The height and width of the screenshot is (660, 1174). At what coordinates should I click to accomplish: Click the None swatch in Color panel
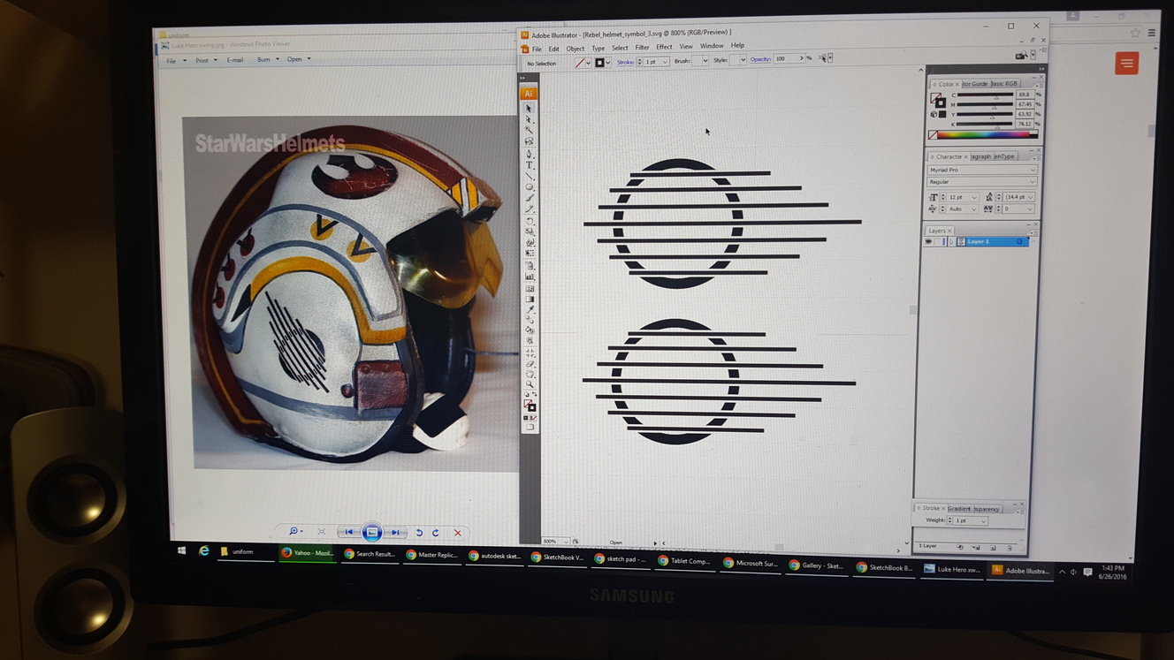[x=932, y=135]
